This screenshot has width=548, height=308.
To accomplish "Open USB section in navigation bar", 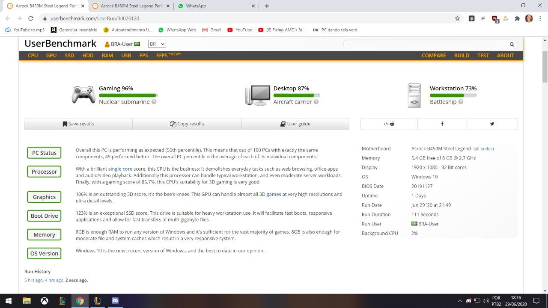I will 126,56.
